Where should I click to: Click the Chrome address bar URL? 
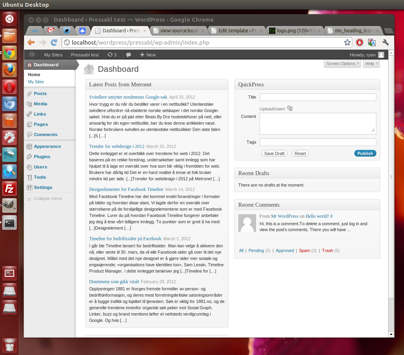140,43
